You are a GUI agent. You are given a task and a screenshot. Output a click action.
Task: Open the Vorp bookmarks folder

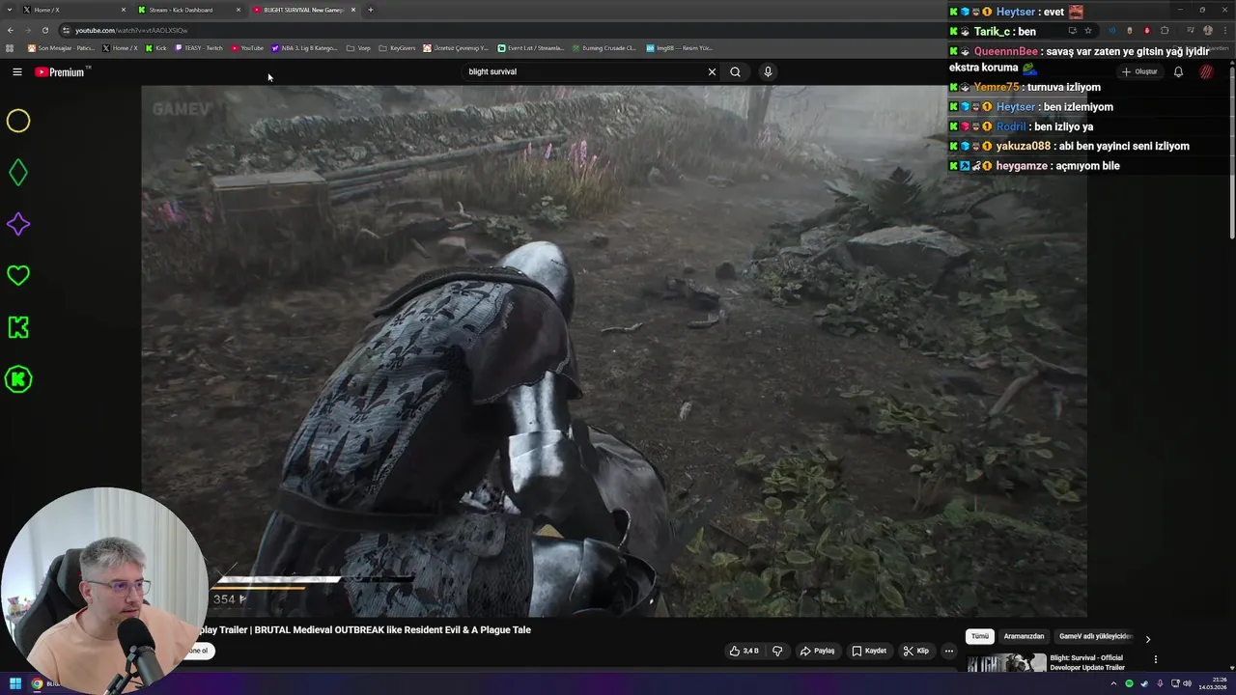358,47
